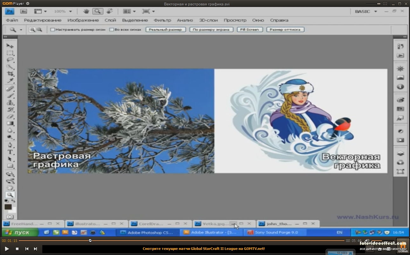Select the Zoom tool in the toolbox
The image size is (410, 255).
[x=10, y=195]
